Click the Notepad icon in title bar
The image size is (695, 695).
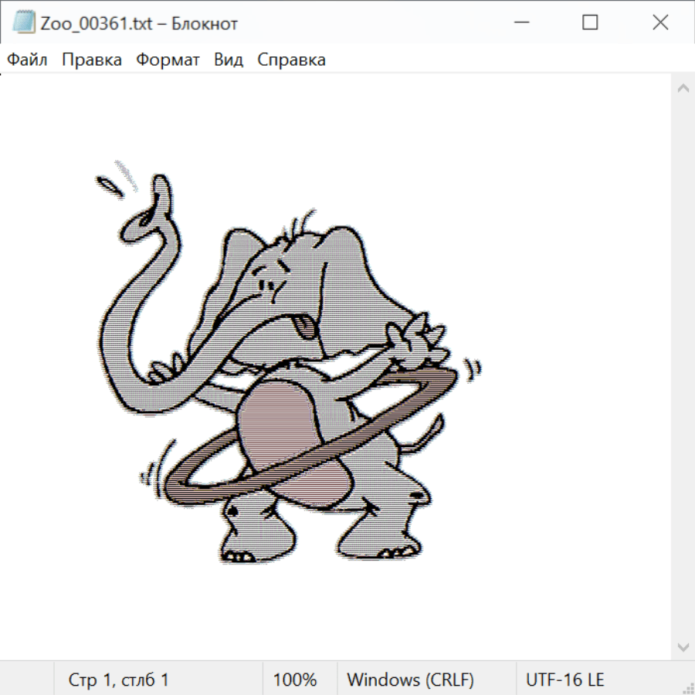(24, 23)
